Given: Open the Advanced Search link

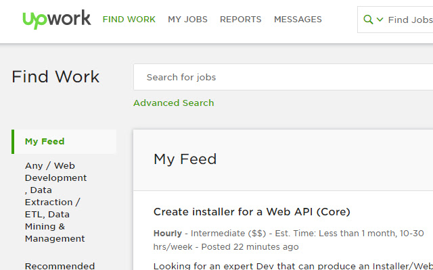Looking at the screenshot, I should tap(174, 103).
